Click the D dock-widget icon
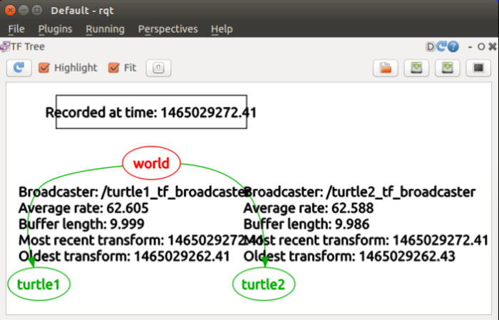This screenshot has height=320, width=499. click(431, 47)
